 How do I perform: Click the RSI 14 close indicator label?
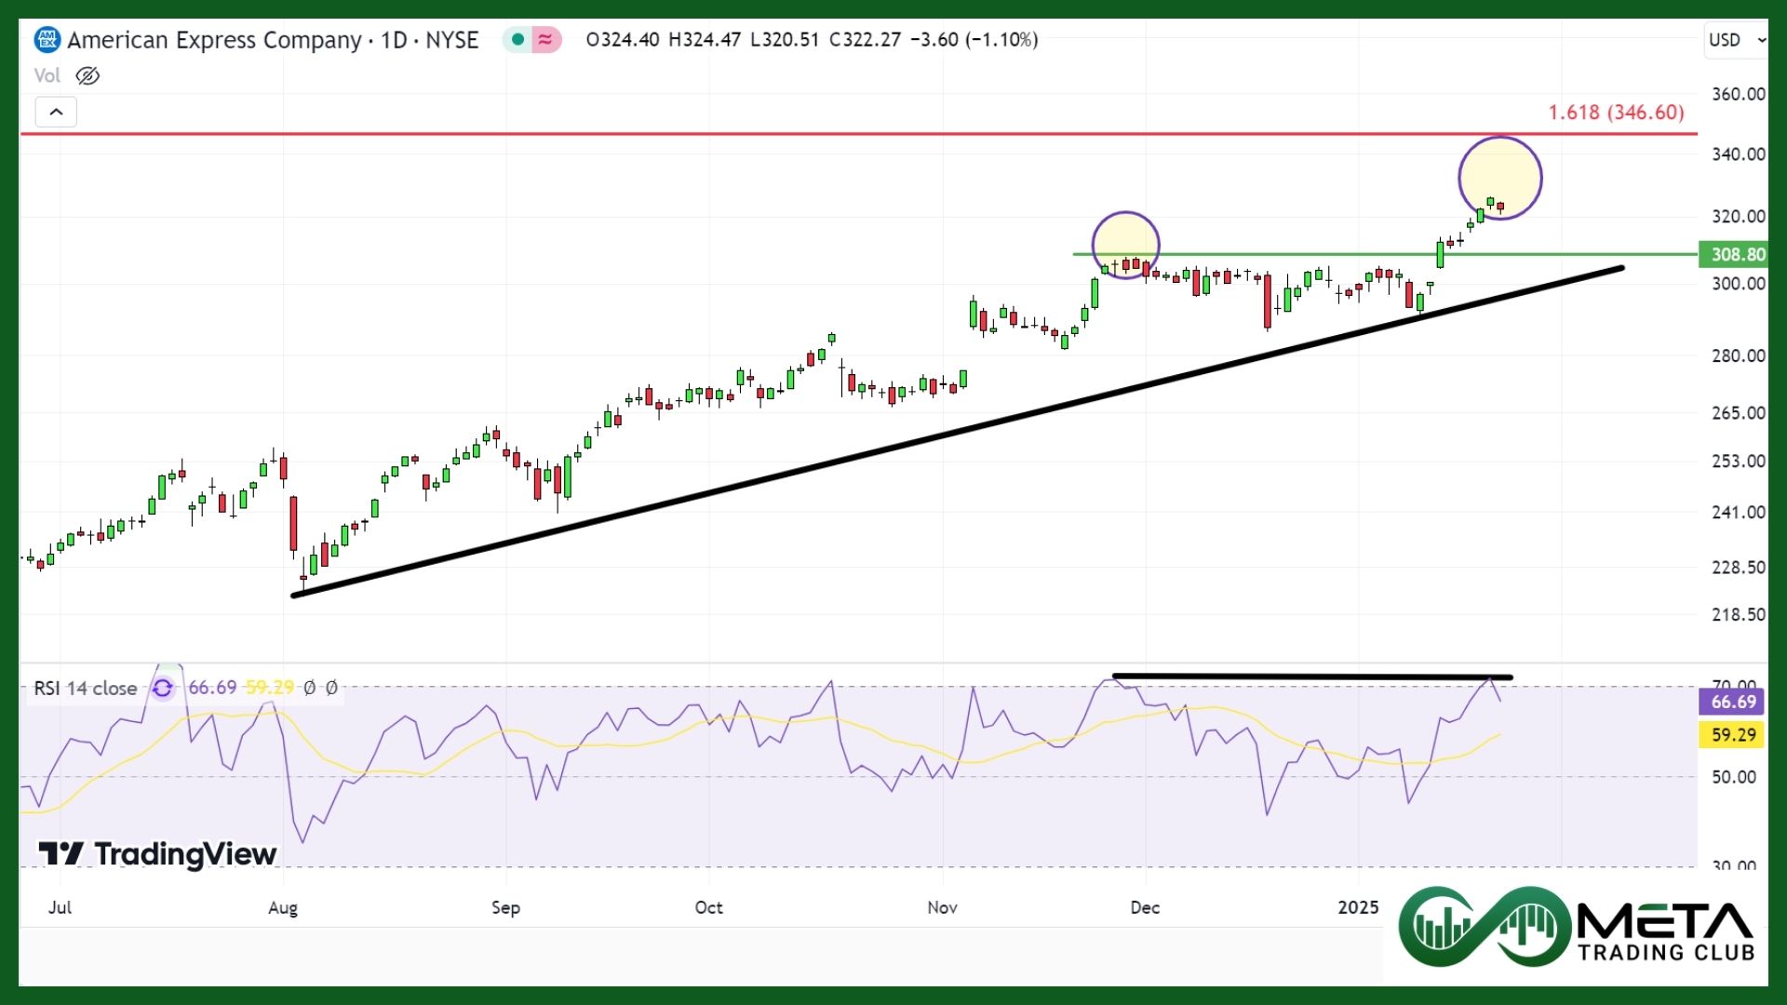click(86, 689)
